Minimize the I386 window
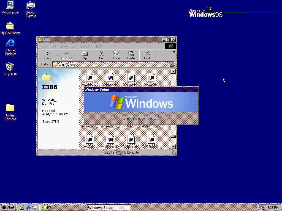Viewport: 282px width, 211px height. click(x=164, y=40)
